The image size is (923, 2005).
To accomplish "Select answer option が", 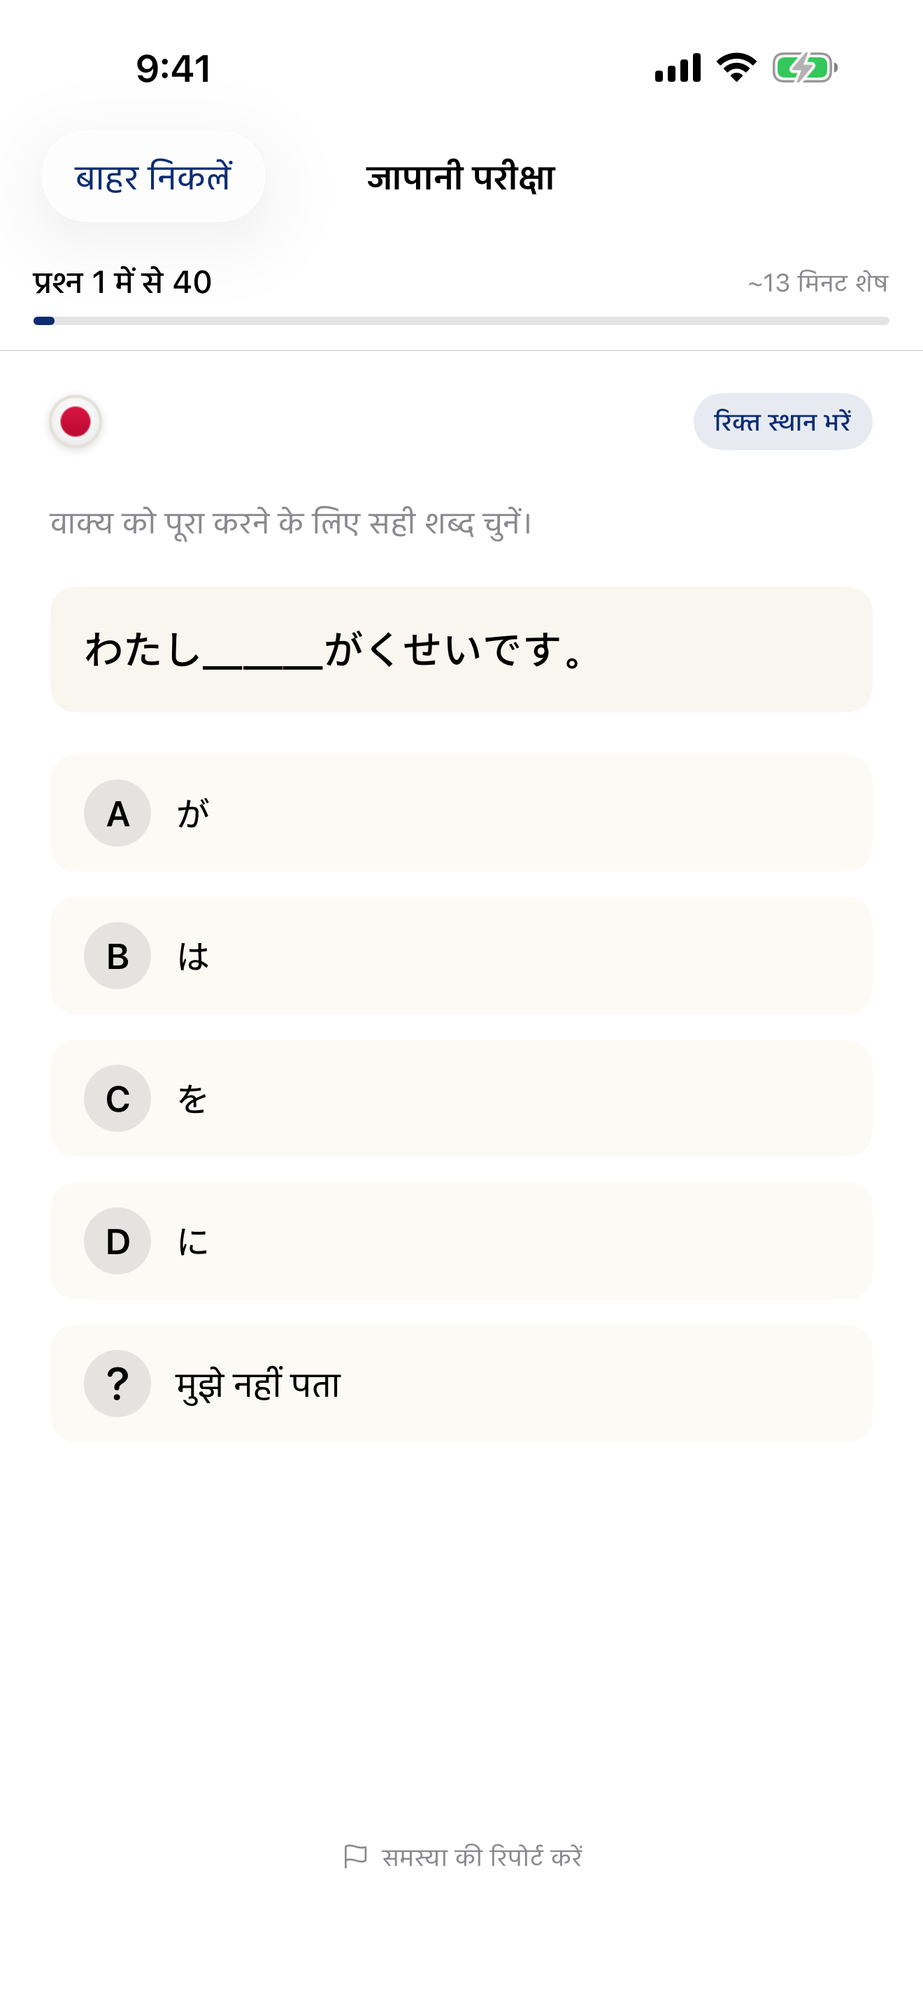I will coord(461,814).
